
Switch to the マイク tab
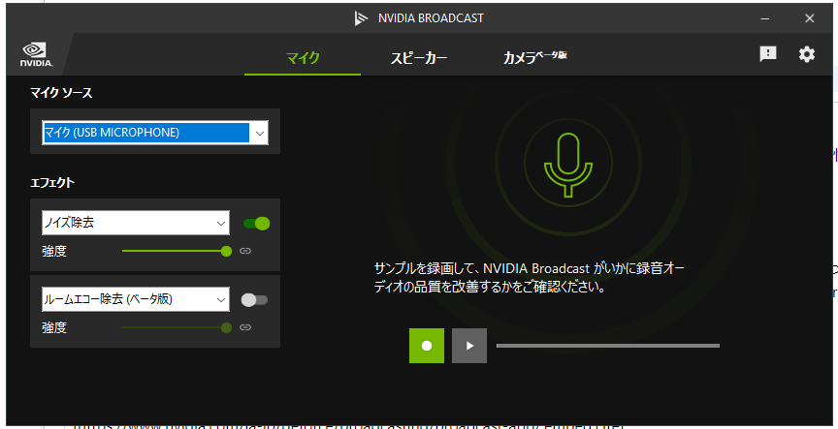(x=303, y=58)
